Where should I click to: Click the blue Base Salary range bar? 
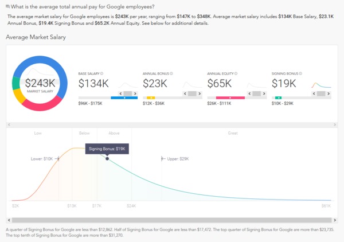click(x=124, y=98)
